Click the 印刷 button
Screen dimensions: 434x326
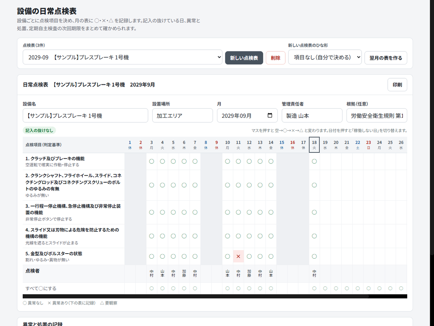(x=397, y=85)
